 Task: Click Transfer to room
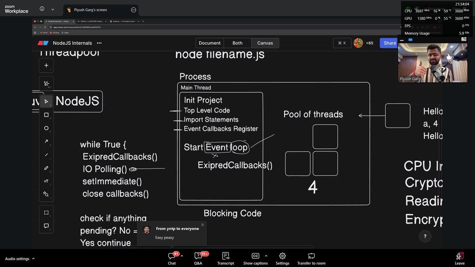311,259
